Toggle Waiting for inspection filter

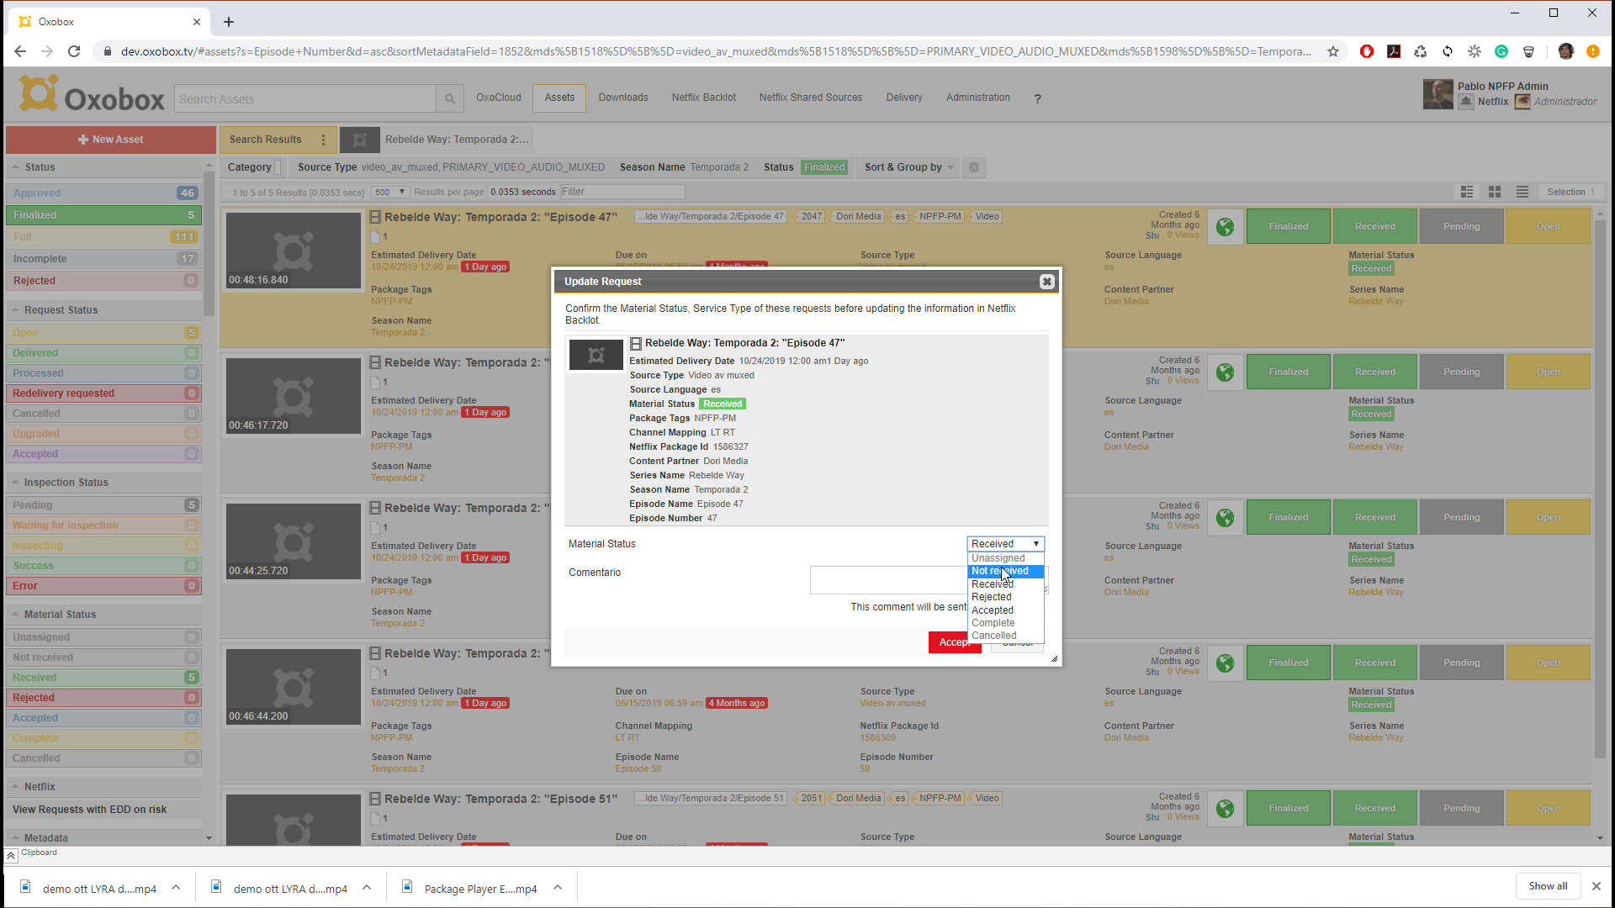(103, 525)
